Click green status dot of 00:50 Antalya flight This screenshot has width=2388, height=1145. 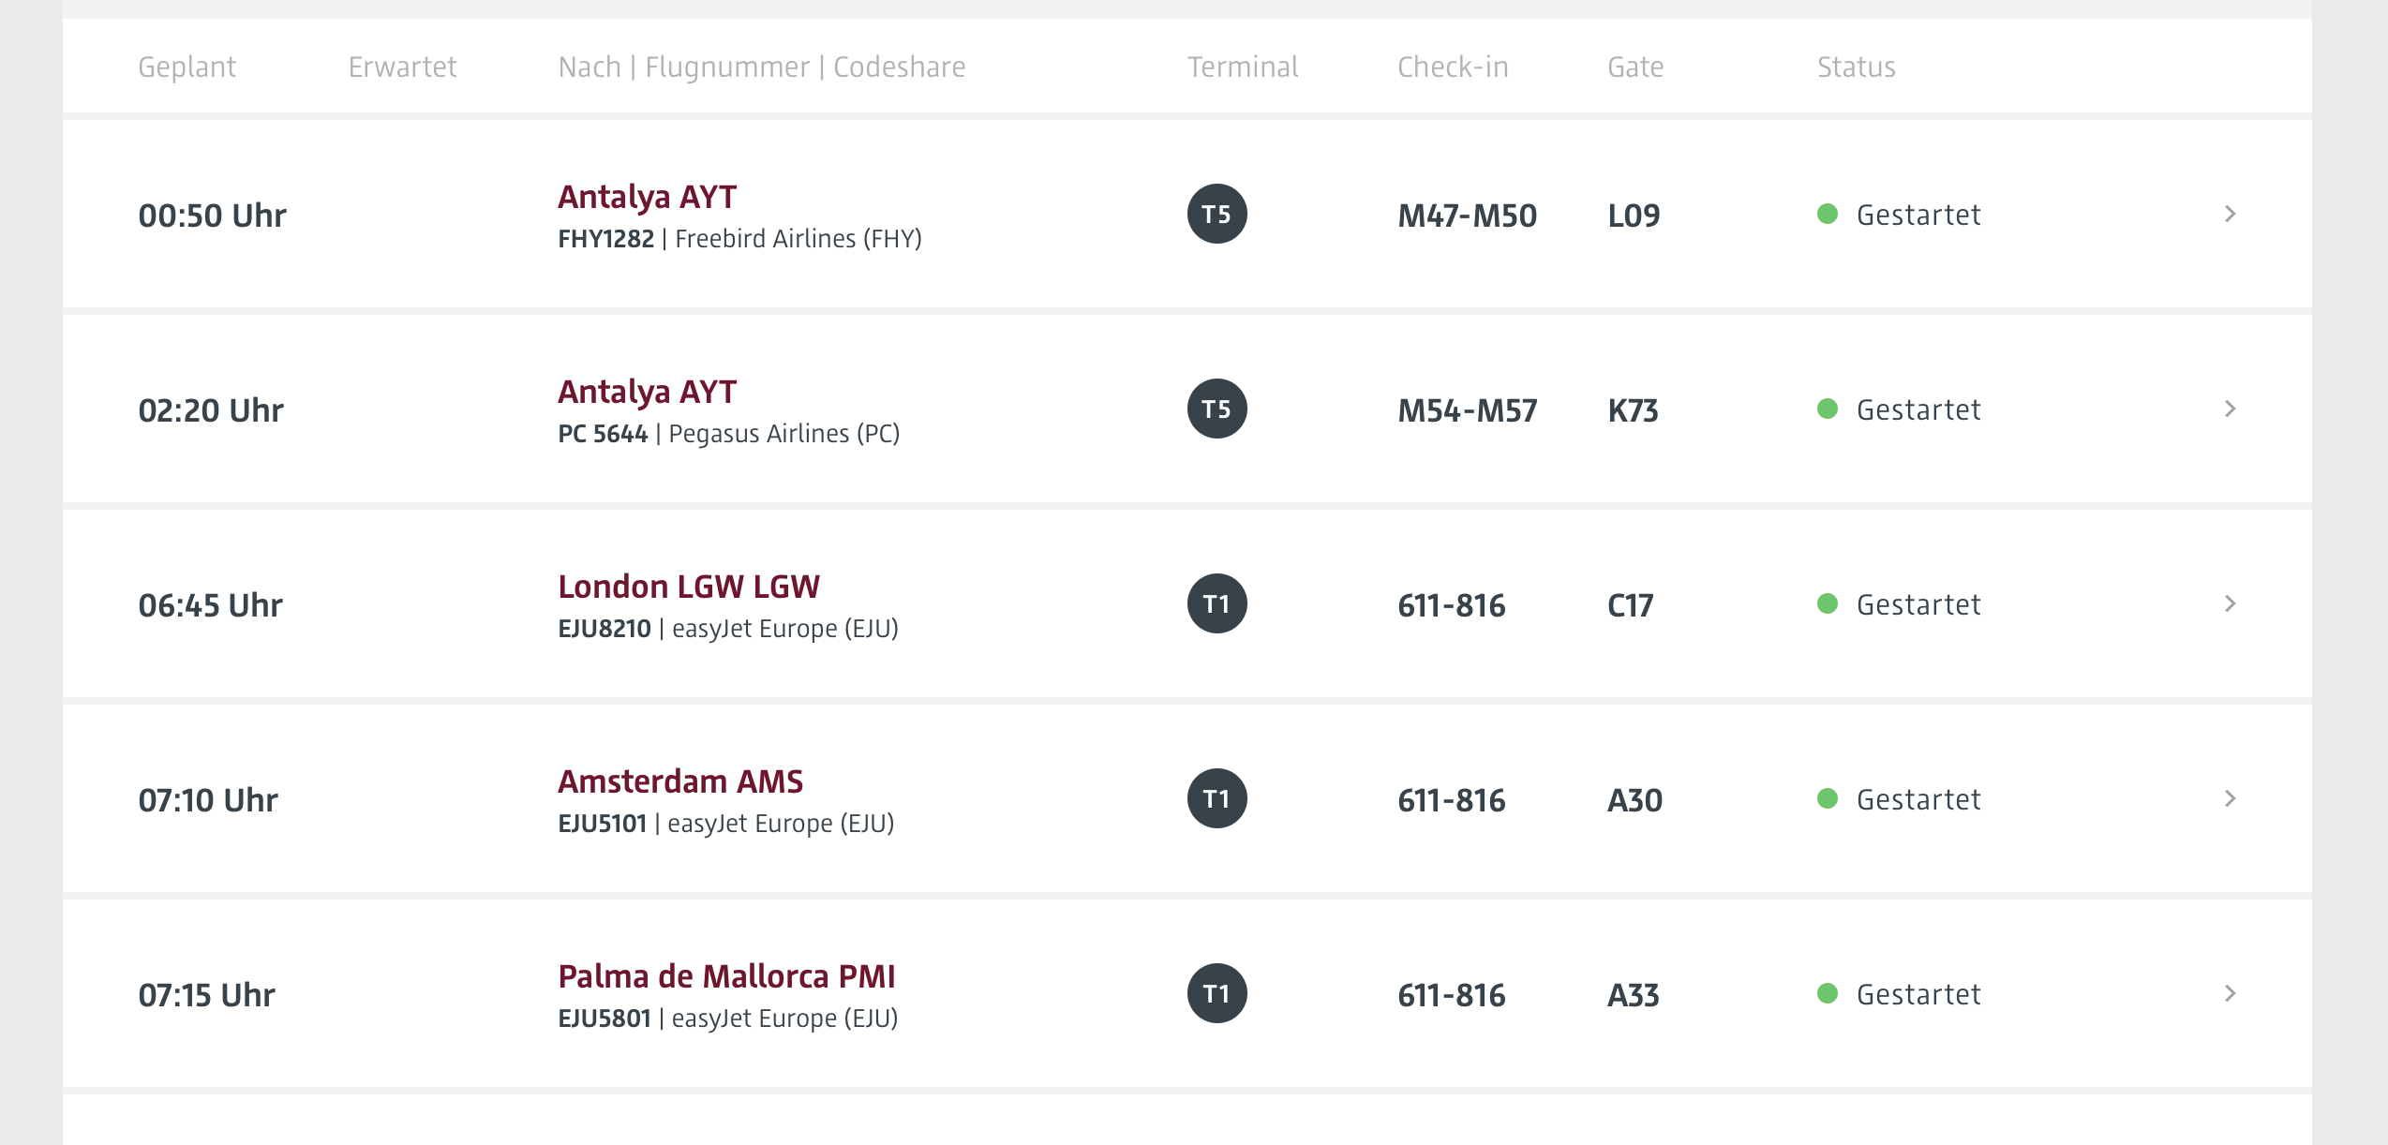pos(1827,214)
